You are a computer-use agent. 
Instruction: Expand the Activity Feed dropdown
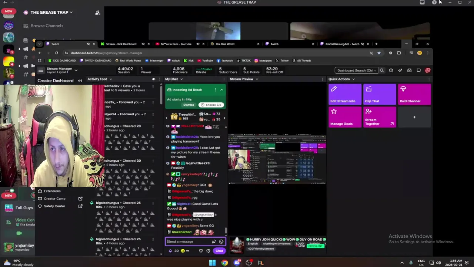pos(110,79)
